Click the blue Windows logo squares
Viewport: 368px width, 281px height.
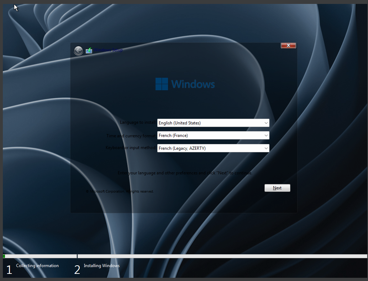(x=162, y=84)
